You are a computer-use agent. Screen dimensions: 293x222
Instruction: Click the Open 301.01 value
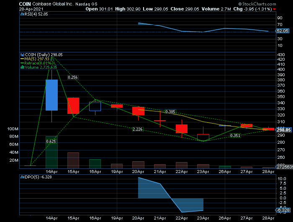coord(99,9)
